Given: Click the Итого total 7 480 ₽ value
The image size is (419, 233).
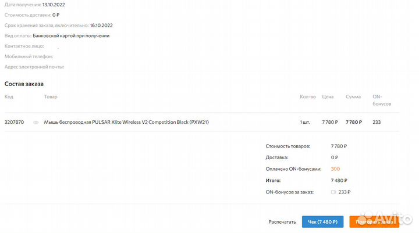Looking at the screenshot, I should click(339, 181).
